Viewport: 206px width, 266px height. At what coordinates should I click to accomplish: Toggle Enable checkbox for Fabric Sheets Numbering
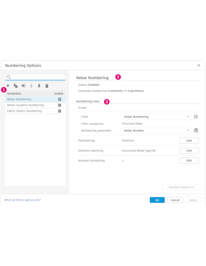(x=59, y=111)
